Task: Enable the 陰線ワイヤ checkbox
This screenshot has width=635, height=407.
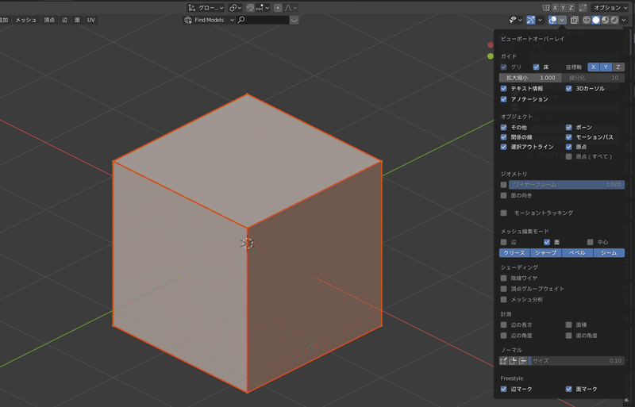Action: click(x=503, y=278)
